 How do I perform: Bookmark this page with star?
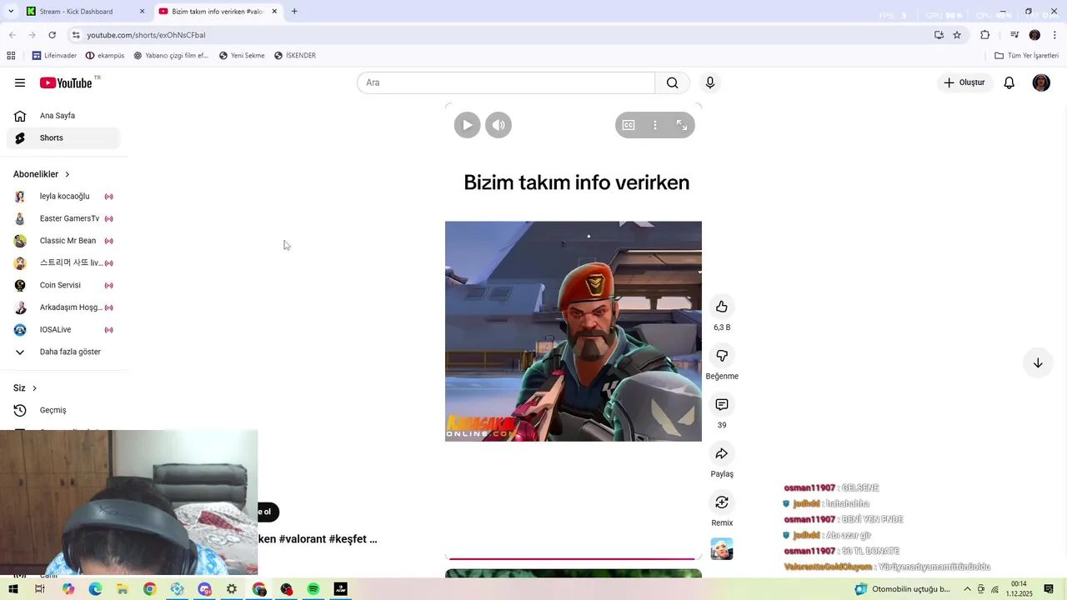[957, 35]
